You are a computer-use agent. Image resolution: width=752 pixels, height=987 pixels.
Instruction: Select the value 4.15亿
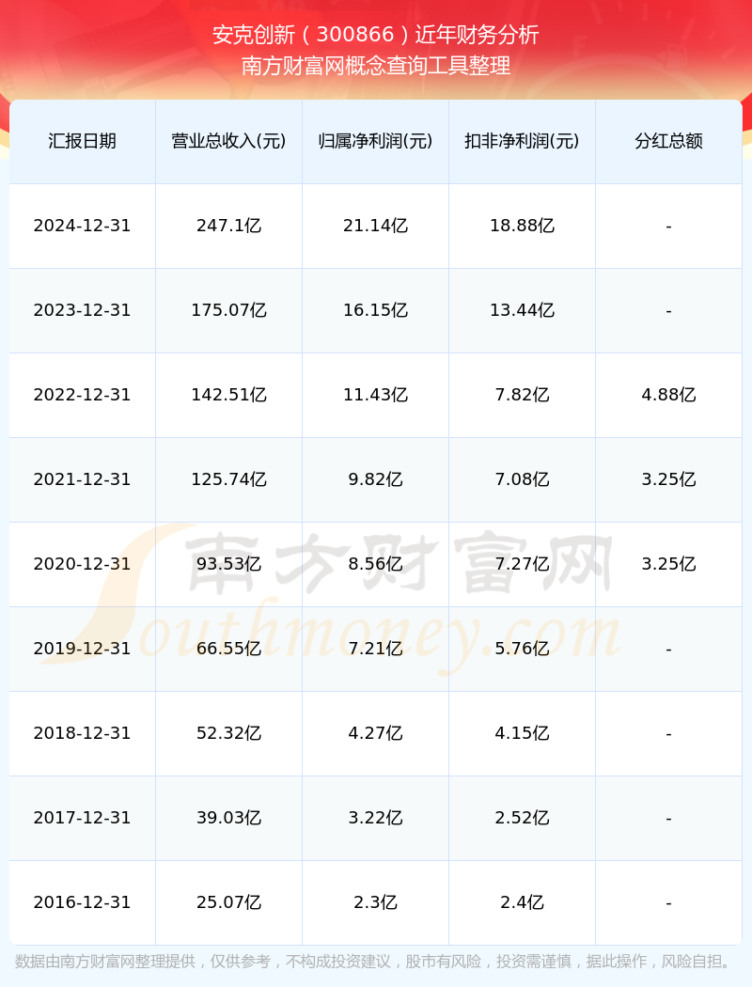click(522, 733)
